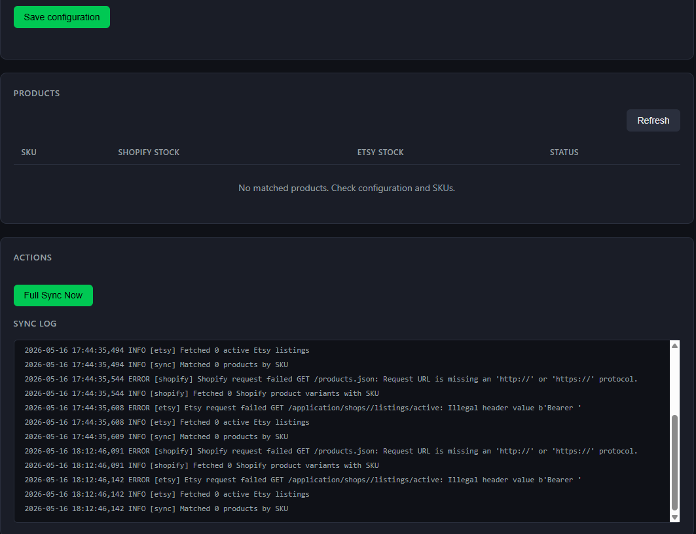
Task: Select the STATUS column header
Action: coord(564,152)
